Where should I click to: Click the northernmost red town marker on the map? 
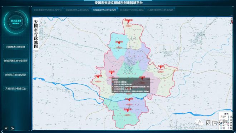[128, 21]
